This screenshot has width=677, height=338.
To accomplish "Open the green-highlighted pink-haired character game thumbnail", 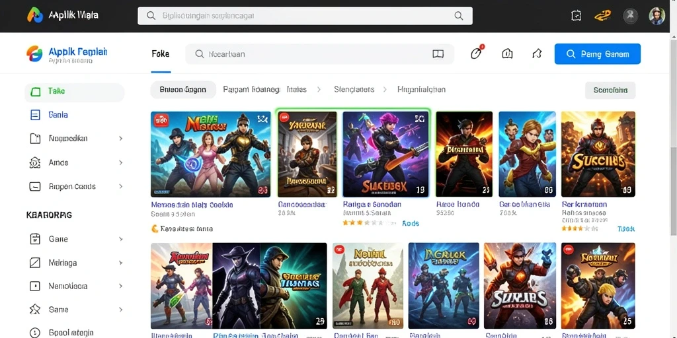I will [x=386, y=154].
